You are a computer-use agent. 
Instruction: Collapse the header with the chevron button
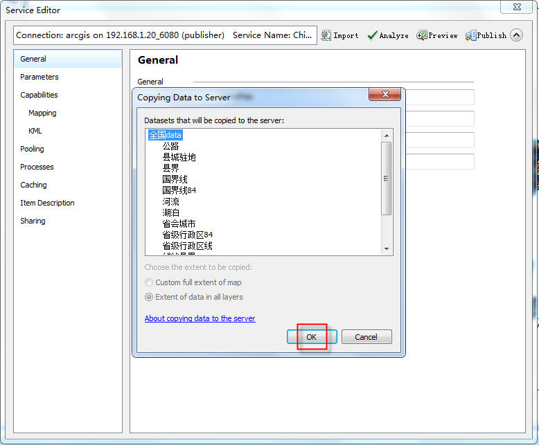(516, 35)
